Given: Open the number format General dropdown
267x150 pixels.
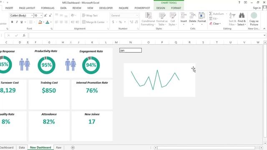Looking at the screenshot, I should 137,15.
